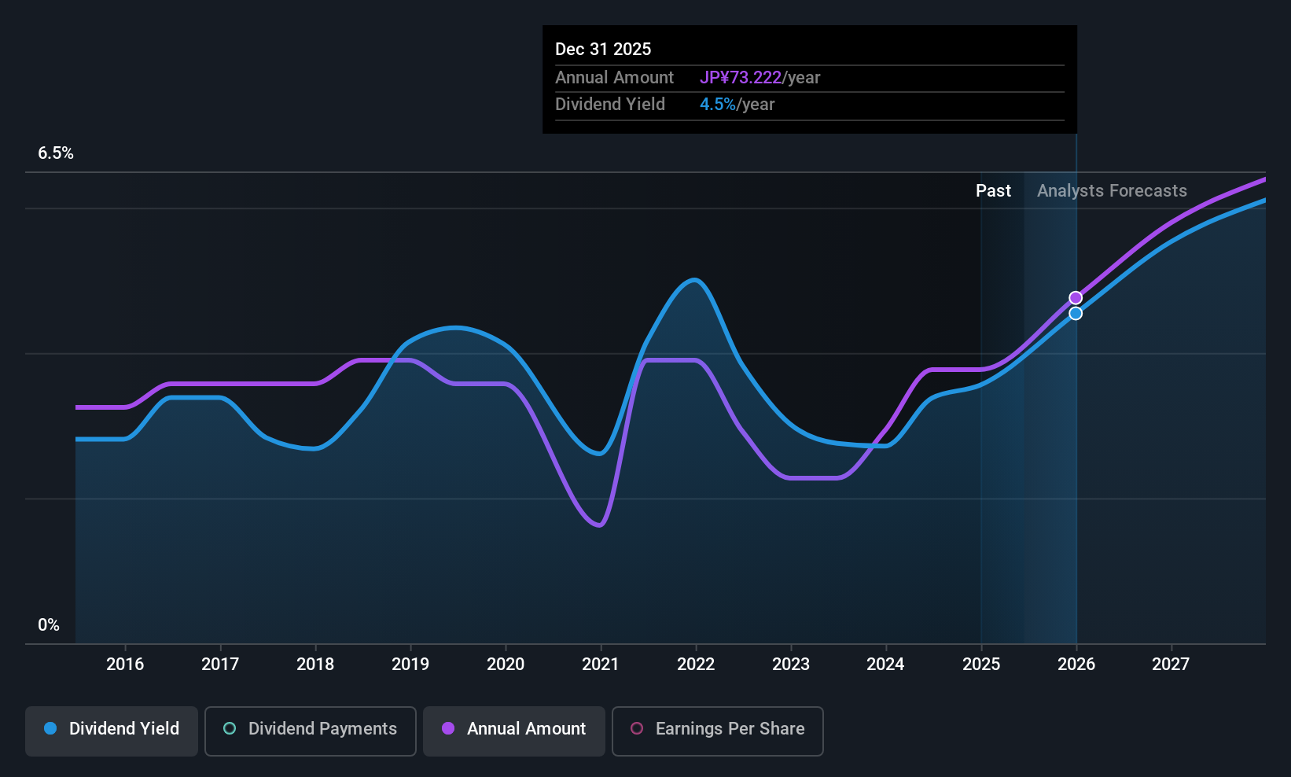The width and height of the screenshot is (1291, 777).
Task: Click the 6.5% y-axis label
Action: (x=56, y=153)
